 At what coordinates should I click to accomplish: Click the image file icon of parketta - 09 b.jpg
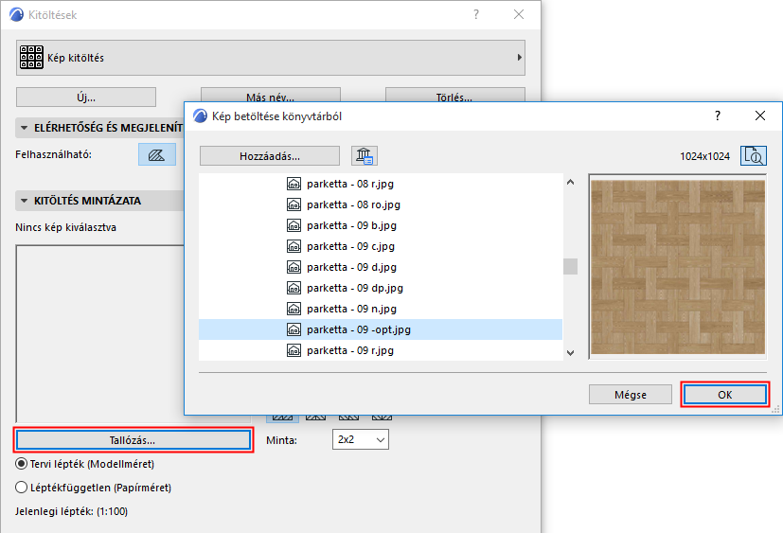pos(294,225)
